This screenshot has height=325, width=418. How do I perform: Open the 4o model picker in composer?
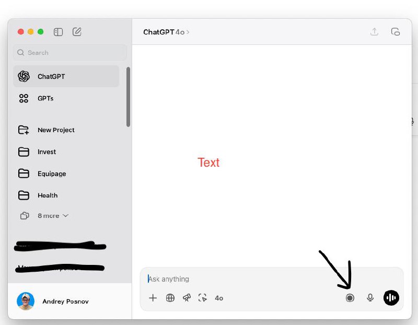219,298
